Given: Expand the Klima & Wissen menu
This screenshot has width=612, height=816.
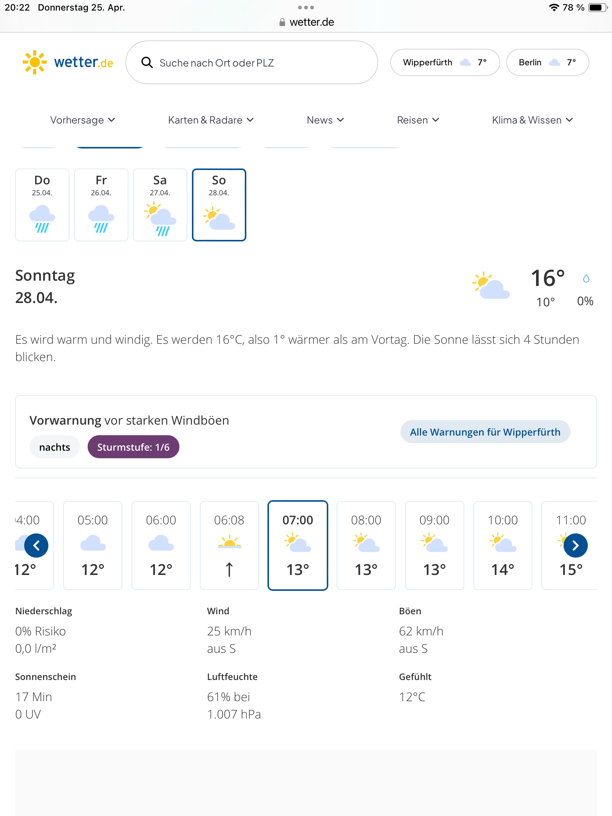Looking at the screenshot, I should pyautogui.click(x=532, y=120).
